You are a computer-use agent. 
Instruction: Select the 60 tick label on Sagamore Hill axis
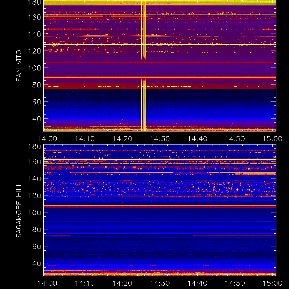36,246
